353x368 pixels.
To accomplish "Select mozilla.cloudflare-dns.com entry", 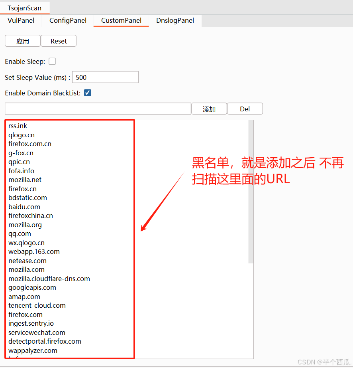I will point(49,279).
